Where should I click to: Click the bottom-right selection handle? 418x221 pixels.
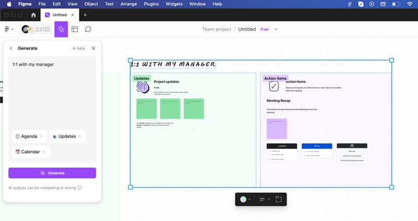[x=391, y=187]
